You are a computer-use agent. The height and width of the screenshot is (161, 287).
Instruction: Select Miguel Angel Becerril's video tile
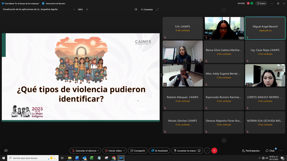[265, 28]
